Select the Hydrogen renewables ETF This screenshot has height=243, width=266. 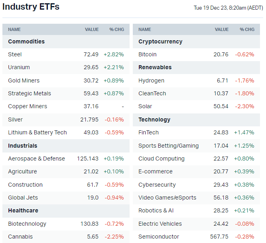pos(151,80)
